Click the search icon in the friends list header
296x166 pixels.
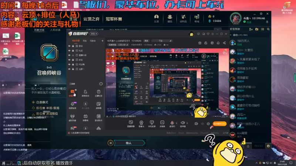point(268,29)
